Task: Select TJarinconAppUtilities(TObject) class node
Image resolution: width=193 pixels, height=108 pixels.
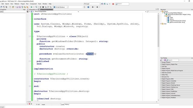Action: 174,13
